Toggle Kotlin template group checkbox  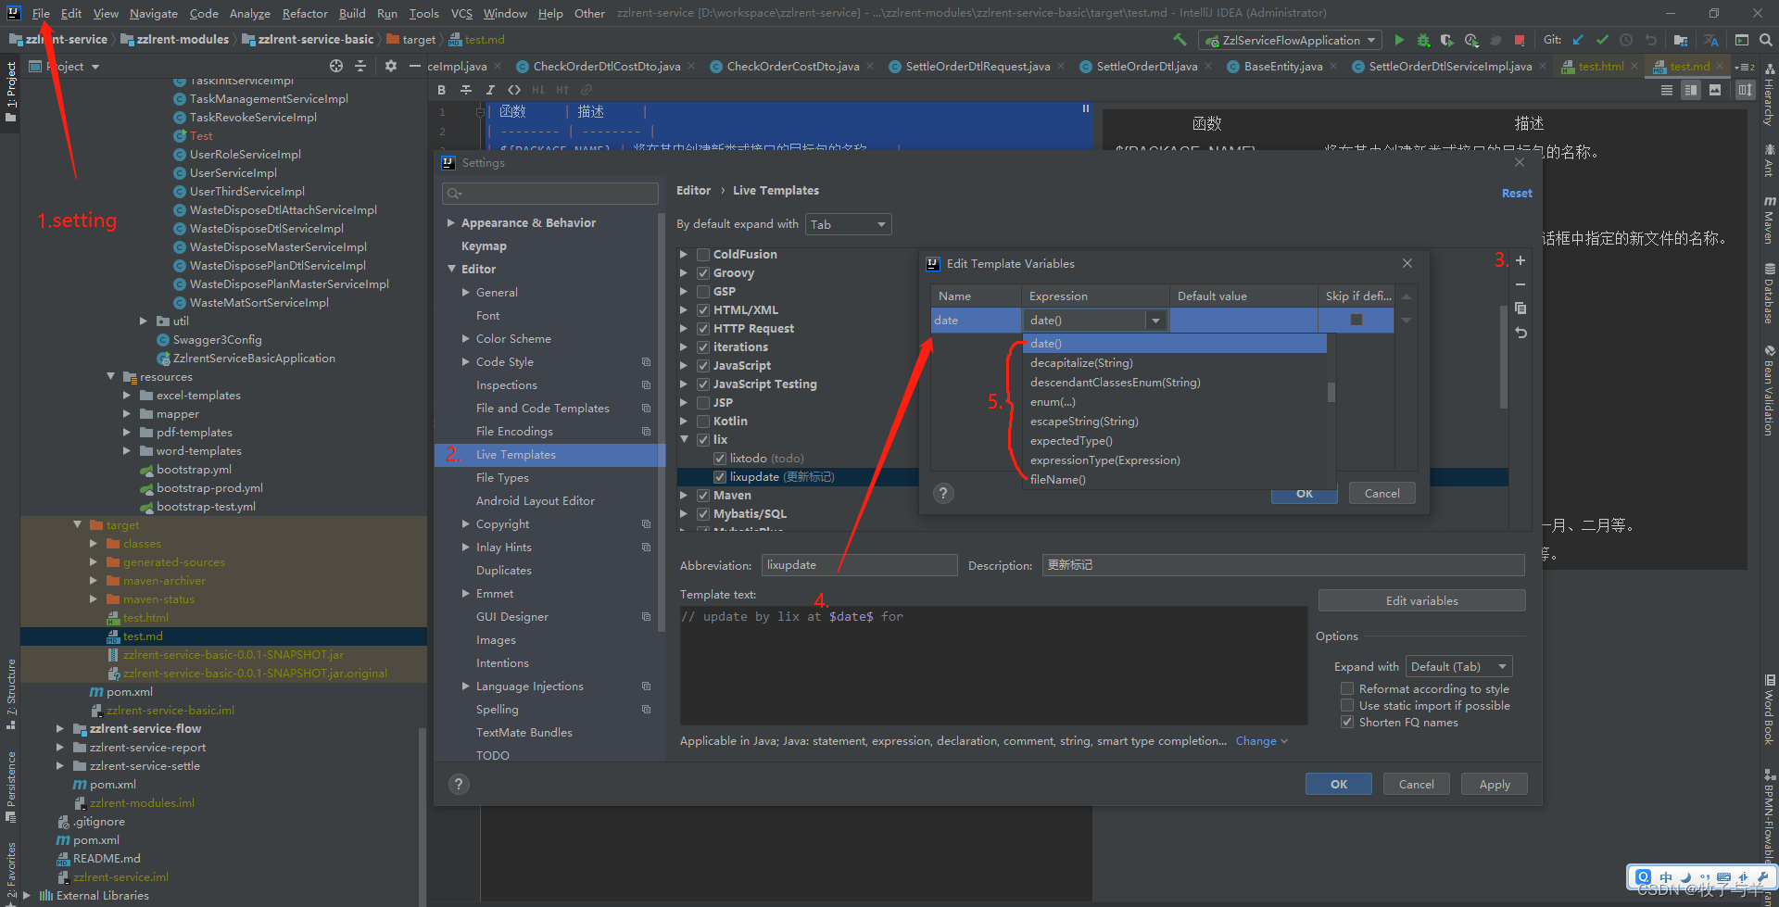click(703, 422)
